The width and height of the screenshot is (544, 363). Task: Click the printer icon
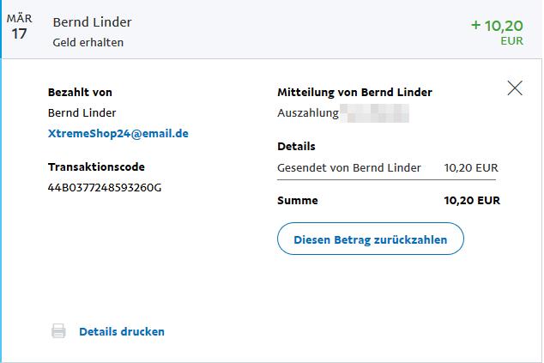58,331
